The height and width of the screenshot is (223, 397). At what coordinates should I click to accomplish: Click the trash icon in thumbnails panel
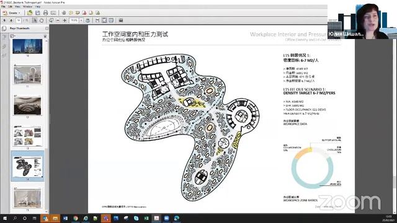[45, 36]
